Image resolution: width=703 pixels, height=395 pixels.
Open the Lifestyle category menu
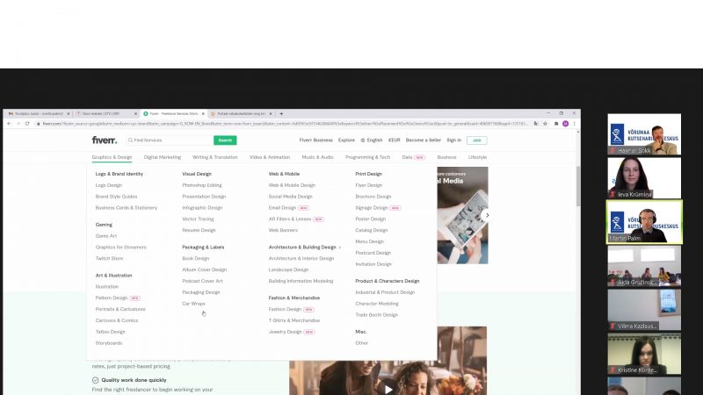coord(477,157)
